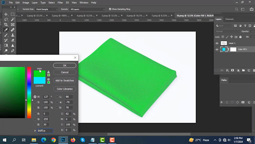
Task: Select the Move tool
Action: (x=6, y=14)
